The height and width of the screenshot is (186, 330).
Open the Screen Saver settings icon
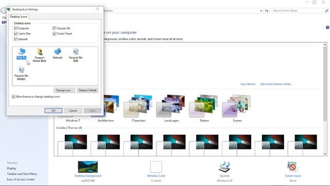pos(292,167)
